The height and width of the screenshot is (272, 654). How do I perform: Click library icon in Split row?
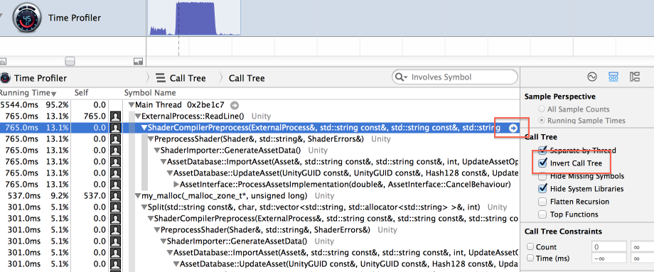pyautogui.click(x=115, y=207)
